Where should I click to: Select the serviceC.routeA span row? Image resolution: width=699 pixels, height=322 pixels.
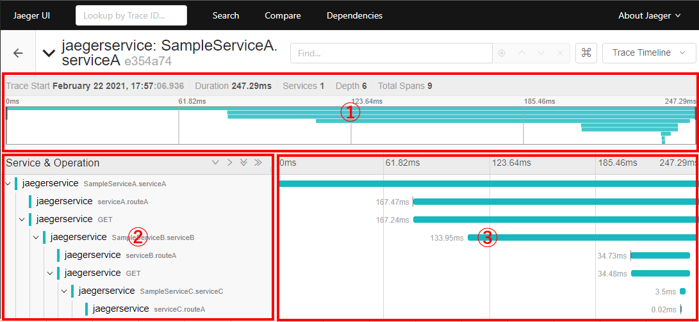149,309
